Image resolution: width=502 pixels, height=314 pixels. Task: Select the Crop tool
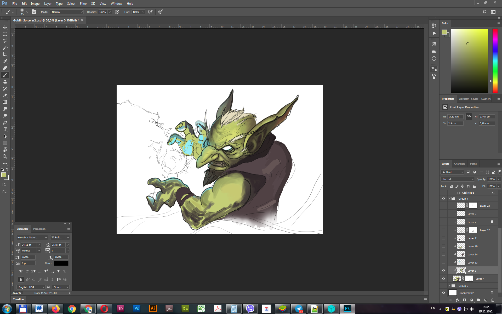5,54
